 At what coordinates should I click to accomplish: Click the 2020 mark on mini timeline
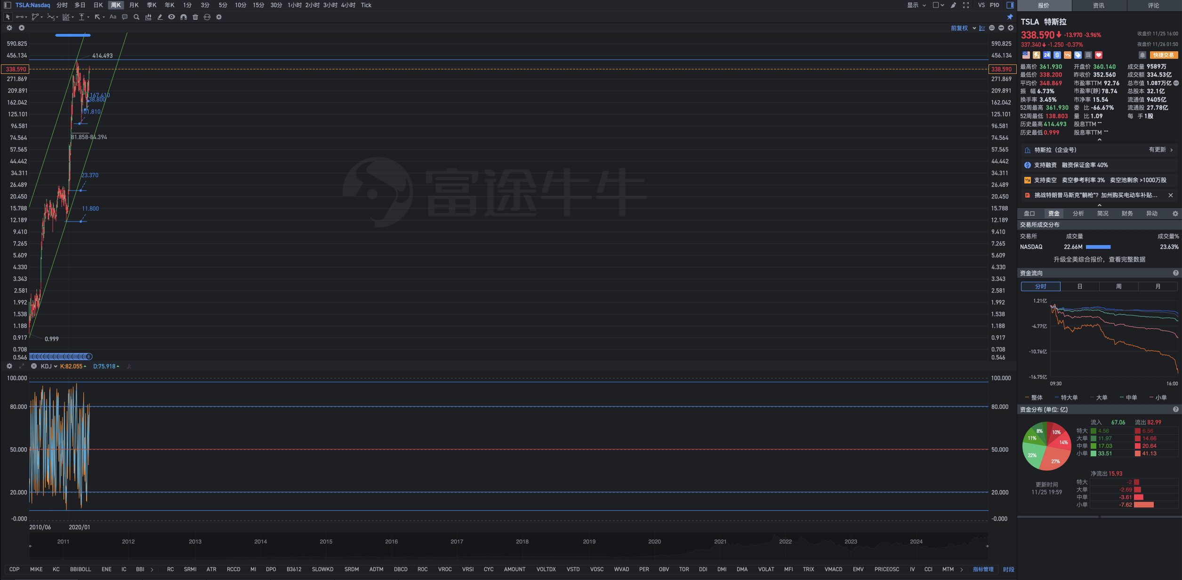(x=654, y=541)
